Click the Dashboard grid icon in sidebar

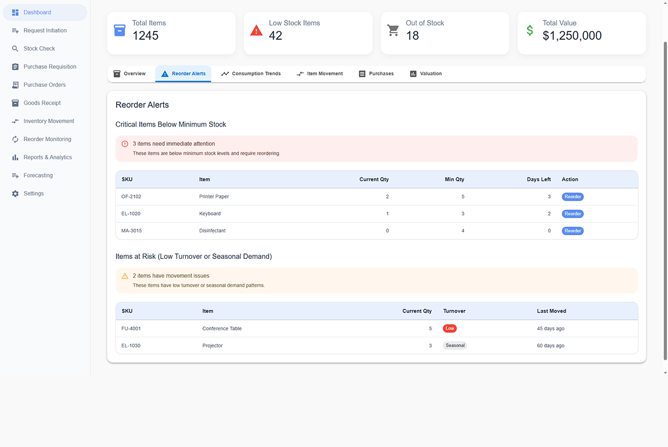[15, 12]
